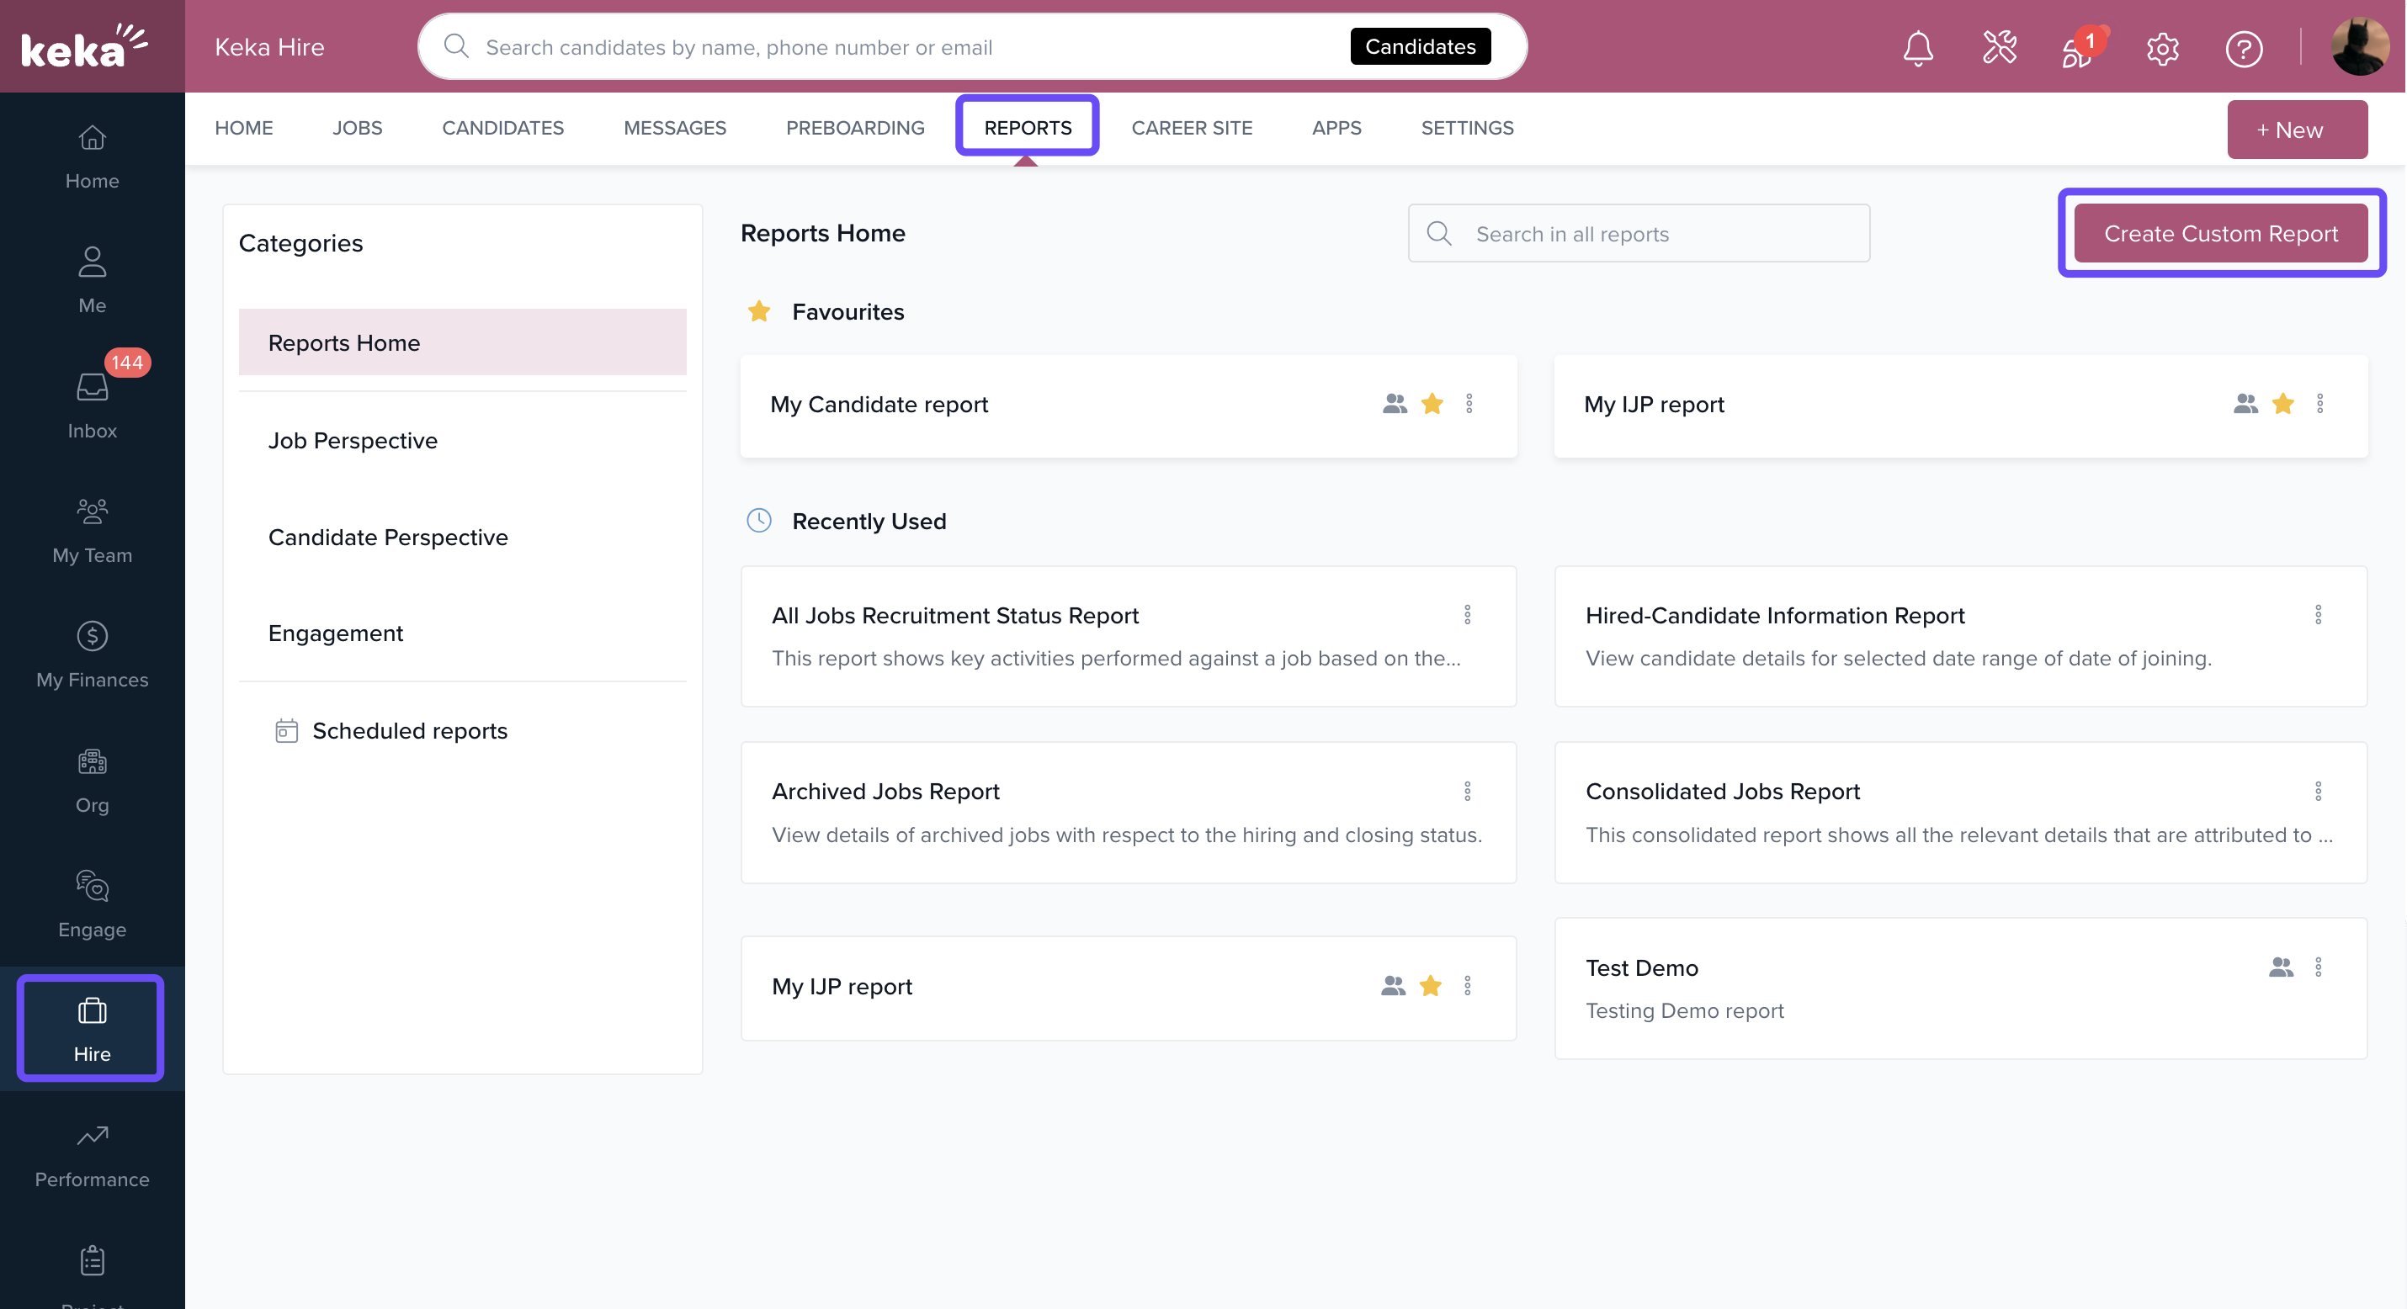Toggle favourite star on top My IJP report
This screenshot has height=1309, width=2407.
pyautogui.click(x=2282, y=404)
